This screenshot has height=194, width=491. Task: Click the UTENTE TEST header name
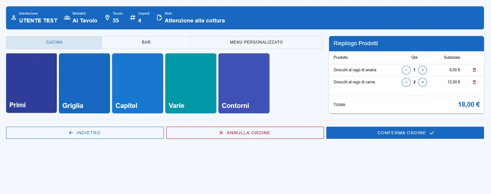point(38,20)
